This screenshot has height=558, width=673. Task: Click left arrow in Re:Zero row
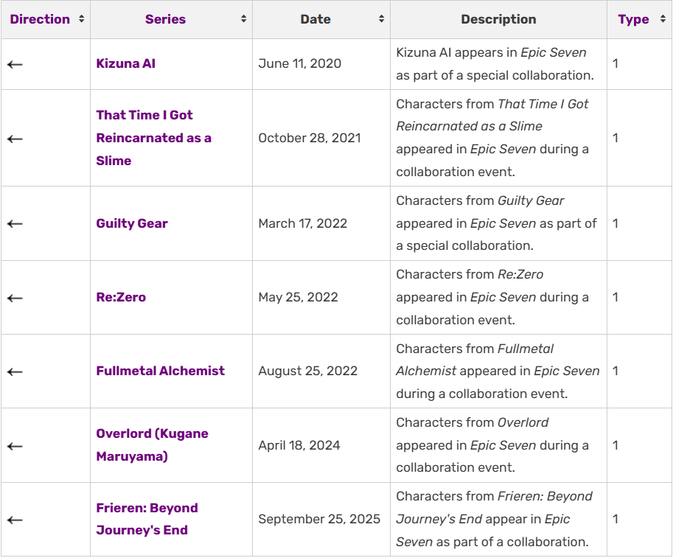(x=15, y=298)
